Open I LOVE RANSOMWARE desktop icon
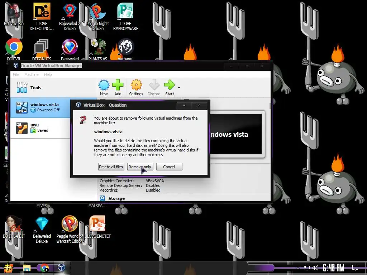 [x=126, y=16]
